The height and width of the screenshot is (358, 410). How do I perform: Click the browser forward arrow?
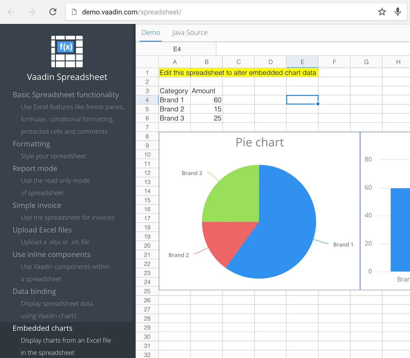[32, 12]
